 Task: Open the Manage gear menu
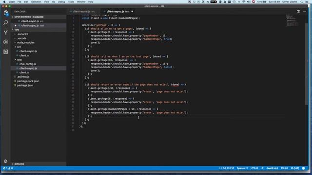5,161
